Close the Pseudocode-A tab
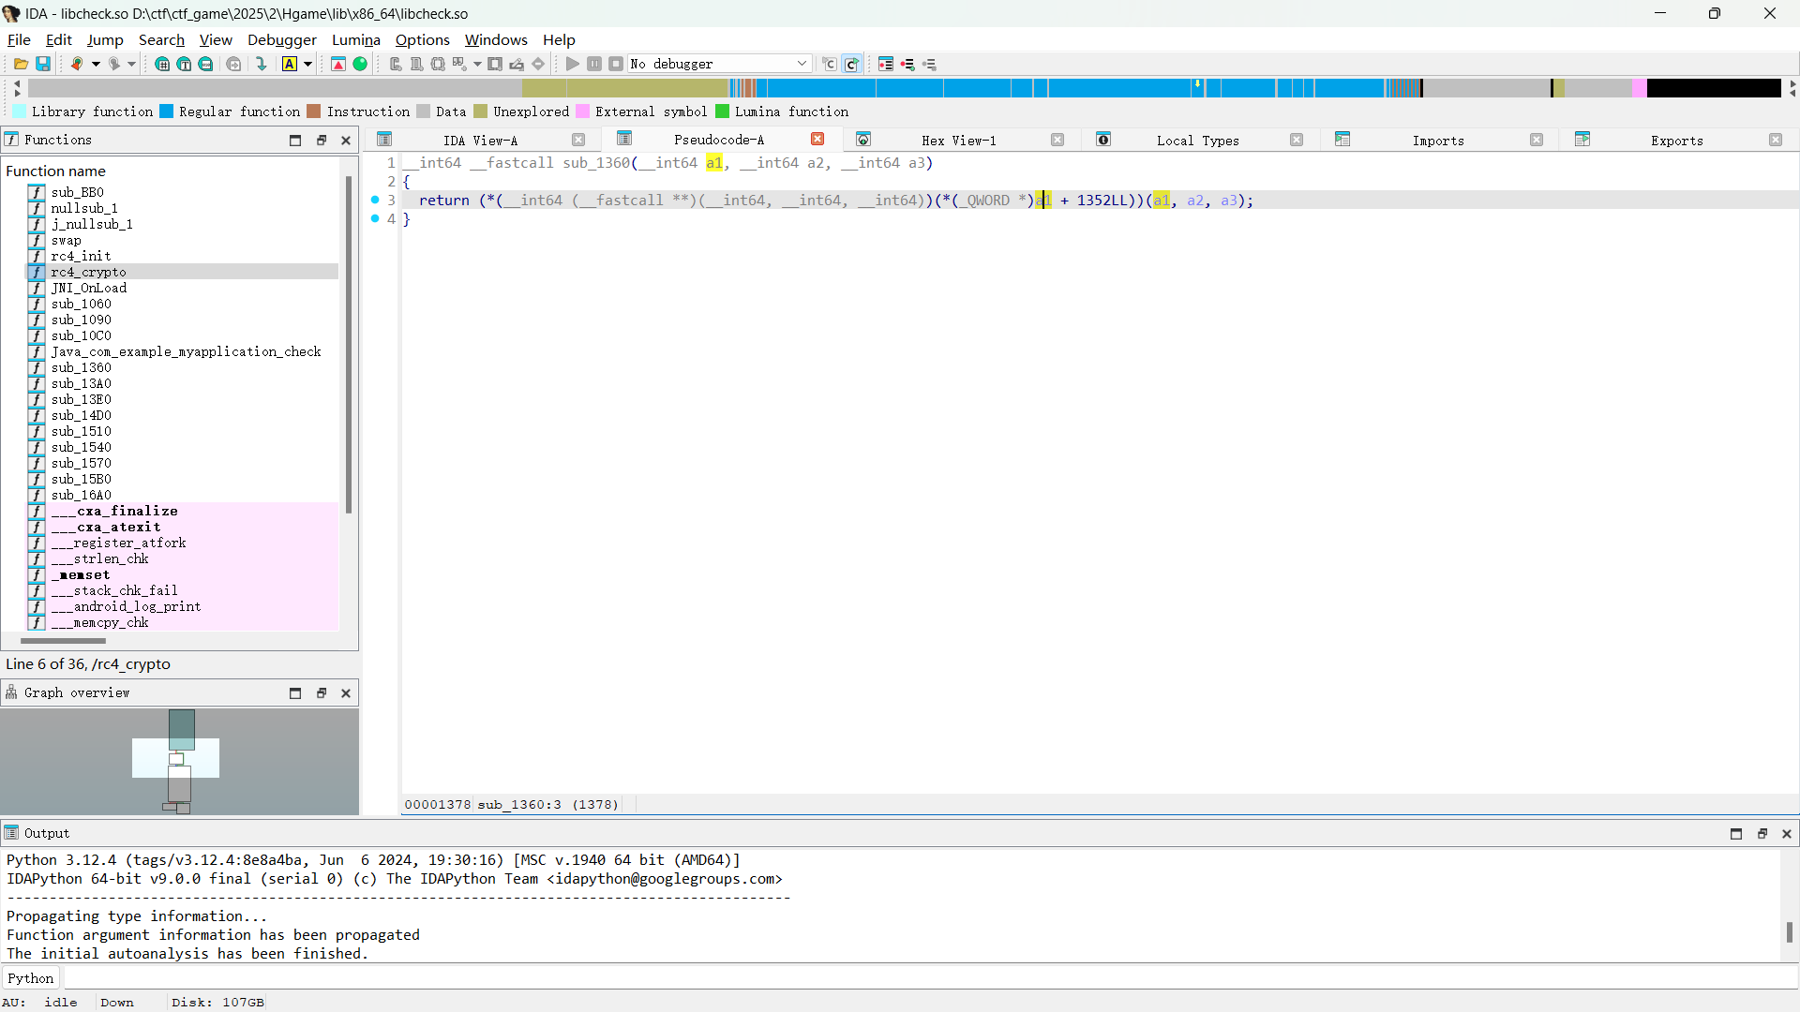1800x1012 pixels. pos(817,140)
